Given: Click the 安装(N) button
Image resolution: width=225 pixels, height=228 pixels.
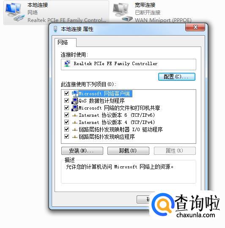Looking at the screenshot, I should coord(82,151).
